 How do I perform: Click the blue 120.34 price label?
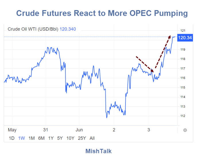coord(185,38)
